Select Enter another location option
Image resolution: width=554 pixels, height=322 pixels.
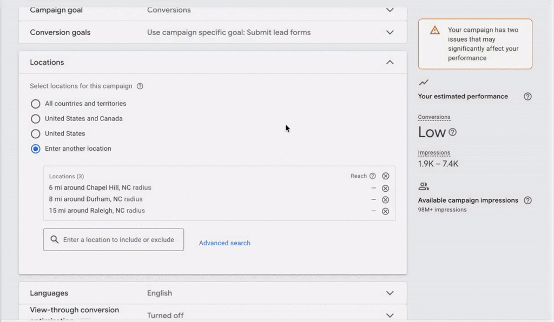(36, 149)
